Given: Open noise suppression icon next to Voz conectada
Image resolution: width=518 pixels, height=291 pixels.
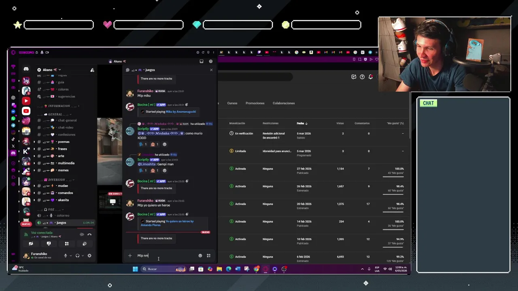Looking at the screenshot, I should pos(82,234).
